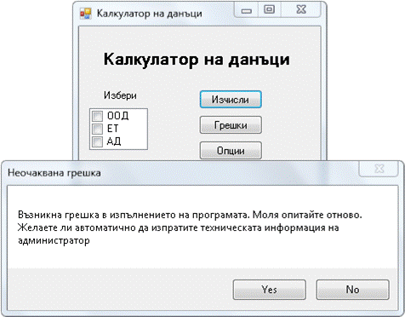The height and width of the screenshot is (317, 405).
Task: Choose No in error dialog
Action: pos(352,290)
